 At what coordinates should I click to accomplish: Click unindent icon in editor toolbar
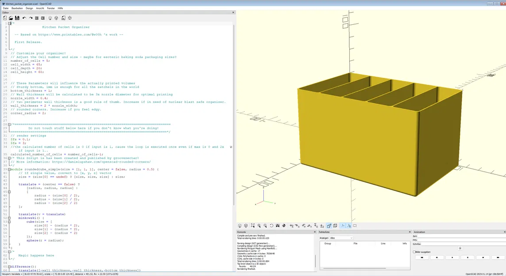pos(37,18)
